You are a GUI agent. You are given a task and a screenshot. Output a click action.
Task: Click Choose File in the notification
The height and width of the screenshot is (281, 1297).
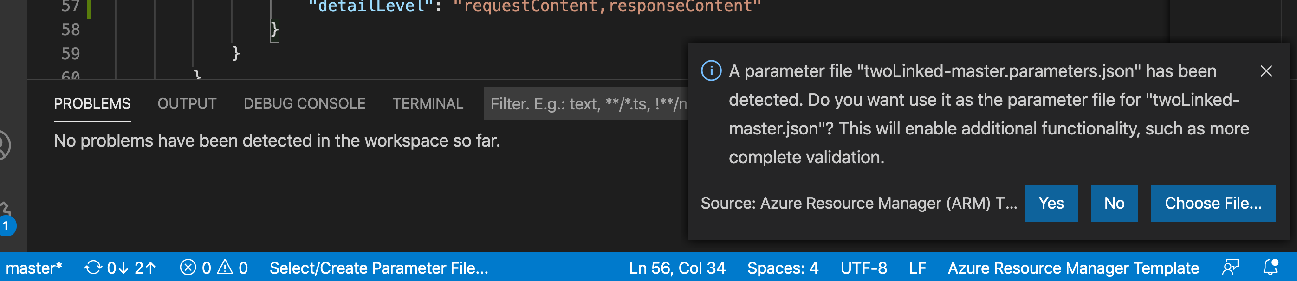tap(1213, 203)
